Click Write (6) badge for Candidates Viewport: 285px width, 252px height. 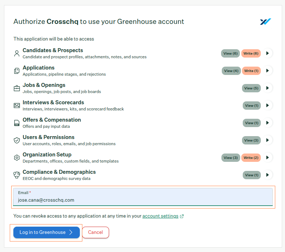pos(251,53)
